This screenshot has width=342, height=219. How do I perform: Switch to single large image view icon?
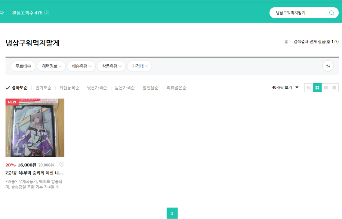click(x=334, y=88)
